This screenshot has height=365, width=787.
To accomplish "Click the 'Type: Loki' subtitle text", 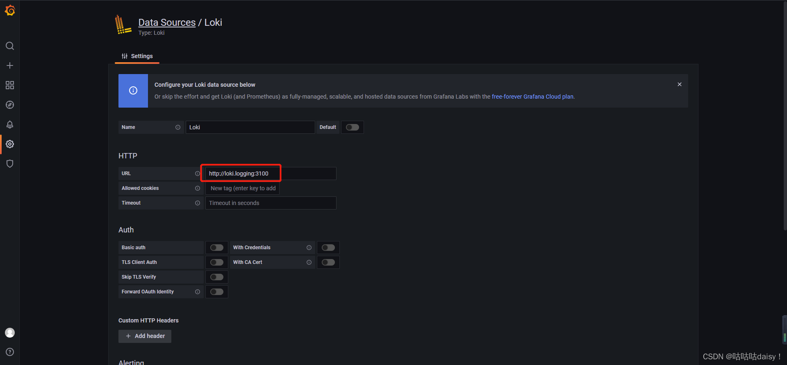I will pyautogui.click(x=151, y=33).
